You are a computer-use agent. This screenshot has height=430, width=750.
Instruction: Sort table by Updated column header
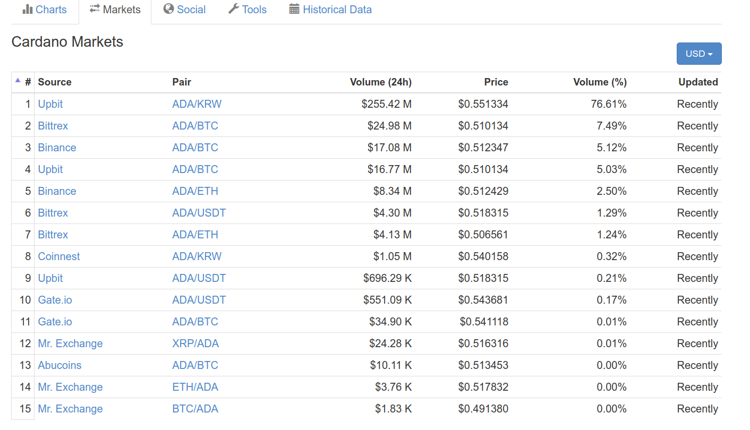(x=698, y=82)
